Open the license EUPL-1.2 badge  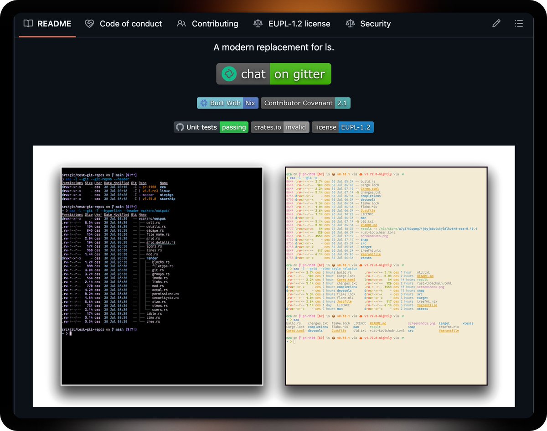coord(343,127)
